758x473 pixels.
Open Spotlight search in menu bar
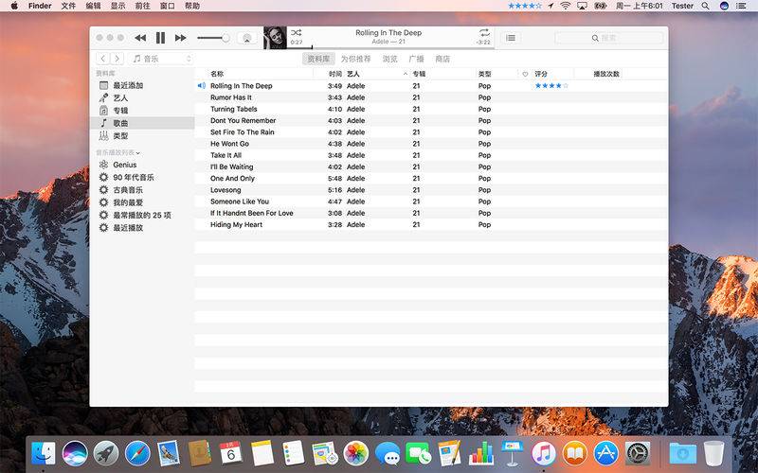pyautogui.click(x=705, y=6)
